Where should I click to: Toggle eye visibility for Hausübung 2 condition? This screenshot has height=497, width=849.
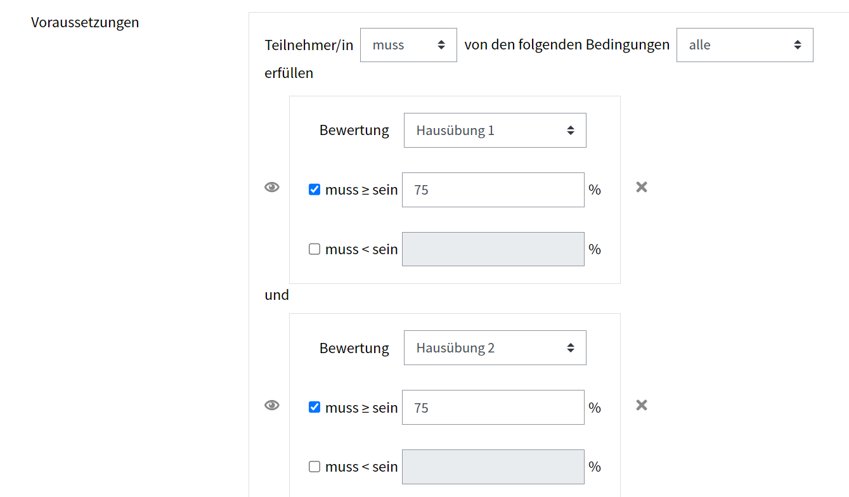point(272,405)
